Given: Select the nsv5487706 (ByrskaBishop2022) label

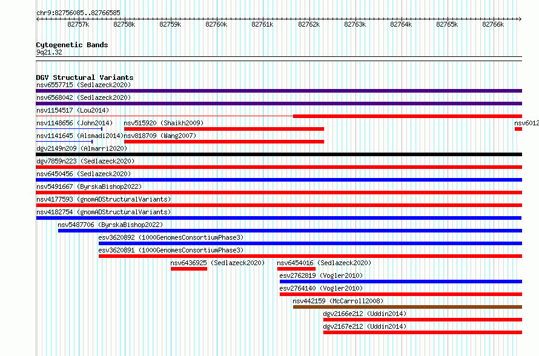Looking at the screenshot, I should (x=110, y=225).
